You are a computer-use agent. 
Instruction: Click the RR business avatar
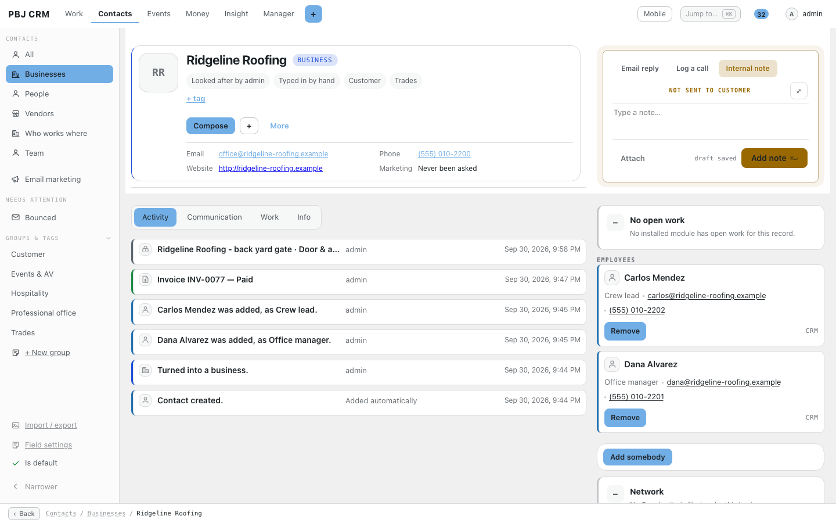coord(158,73)
